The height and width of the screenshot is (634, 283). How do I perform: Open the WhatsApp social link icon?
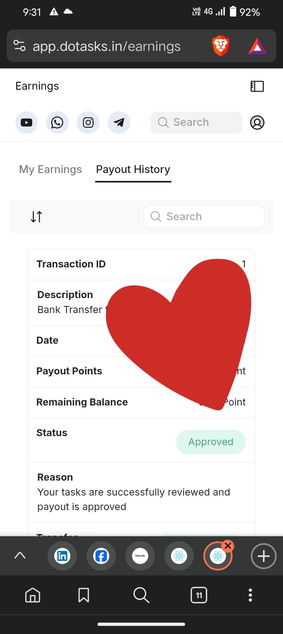(x=57, y=123)
